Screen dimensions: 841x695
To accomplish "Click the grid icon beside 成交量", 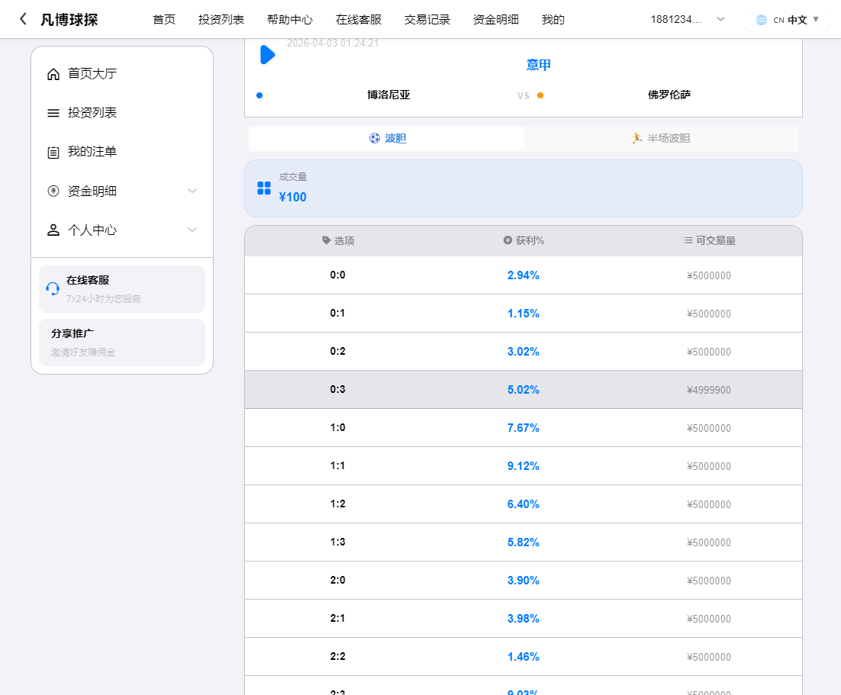I will click(264, 188).
